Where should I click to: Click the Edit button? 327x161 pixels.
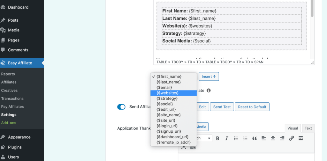point(202,107)
